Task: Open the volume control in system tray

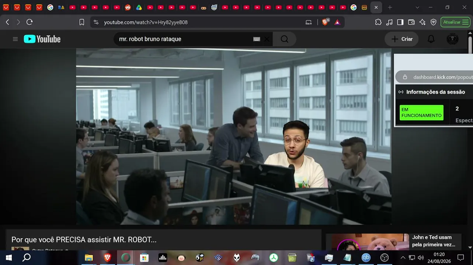Action: coord(421,258)
